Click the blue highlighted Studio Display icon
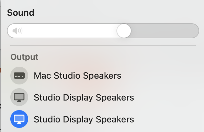The image size is (204, 132). point(19,119)
